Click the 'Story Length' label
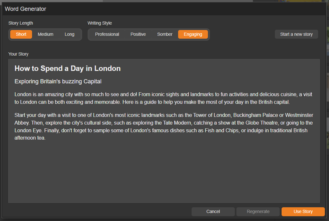This screenshot has height=221, width=329. (21, 23)
